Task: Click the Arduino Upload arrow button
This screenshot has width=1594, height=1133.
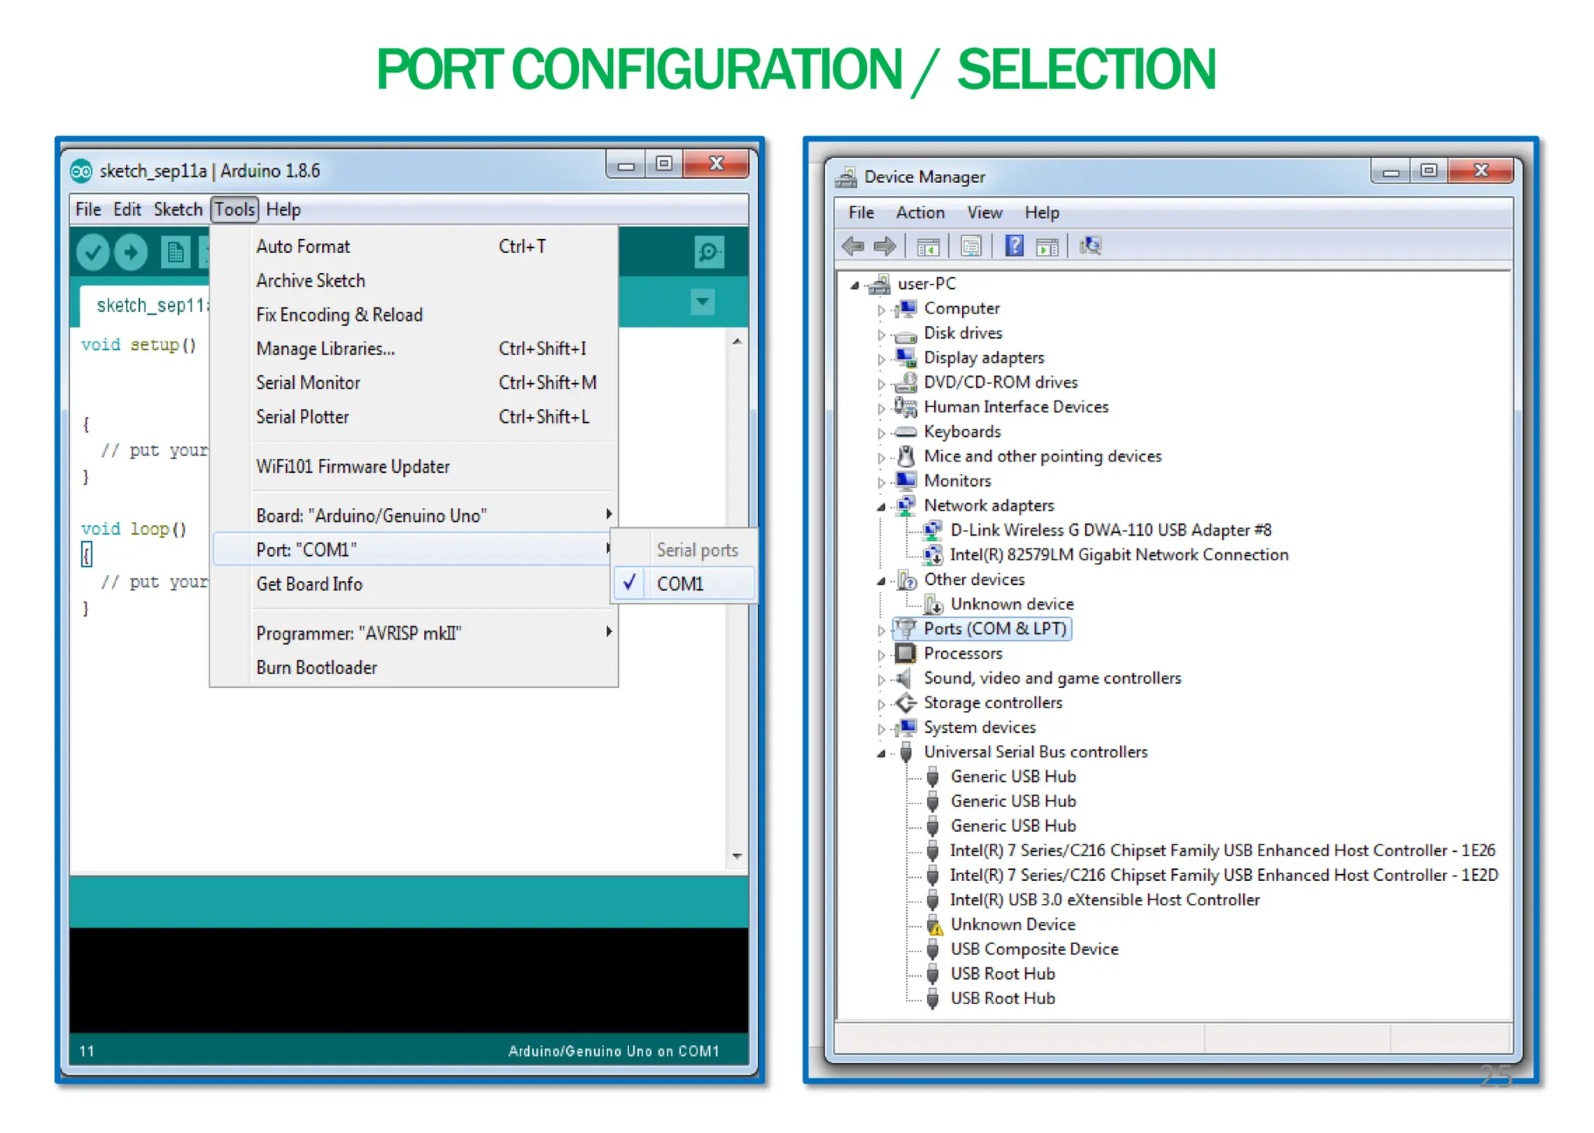Action: click(x=131, y=252)
